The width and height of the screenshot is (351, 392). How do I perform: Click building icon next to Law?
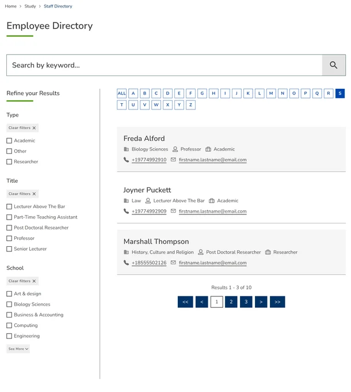click(x=126, y=201)
